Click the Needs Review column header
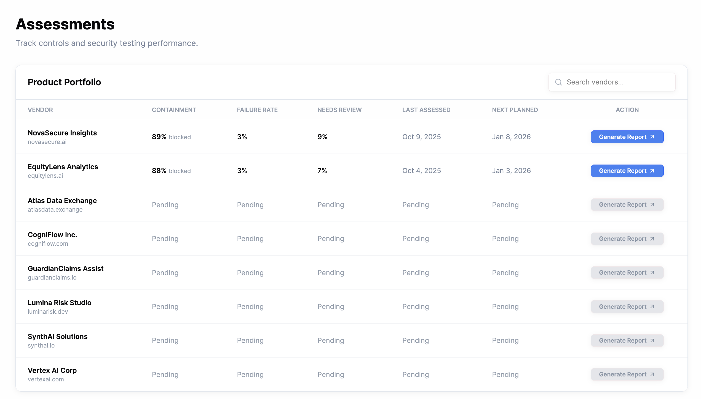Viewport: 701px width, 399px height. pyautogui.click(x=339, y=110)
